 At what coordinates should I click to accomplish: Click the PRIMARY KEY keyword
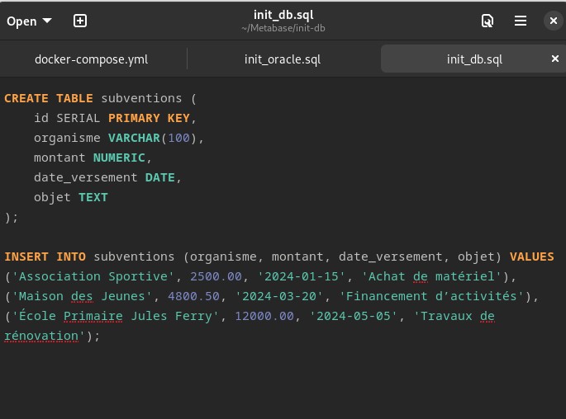point(149,118)
